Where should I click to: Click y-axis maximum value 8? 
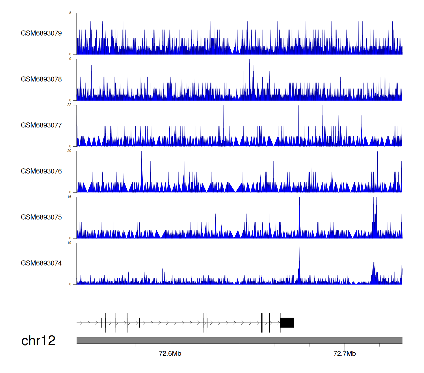point(70,13)
